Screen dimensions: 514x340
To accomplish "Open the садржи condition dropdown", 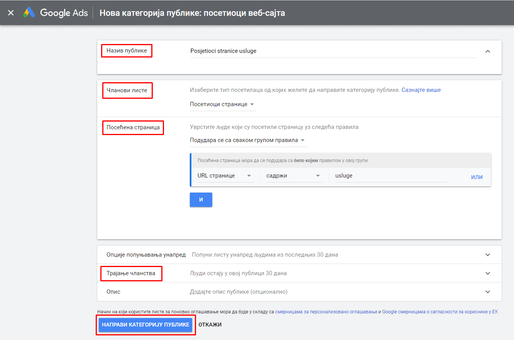I will (294, 176).
